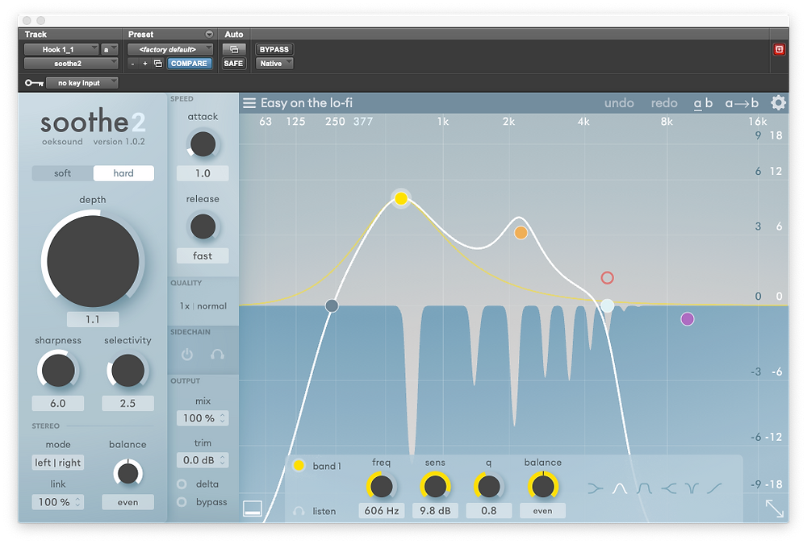Switch to hard mode
This screenshot has width=807, height=544.
pos(123,173)
